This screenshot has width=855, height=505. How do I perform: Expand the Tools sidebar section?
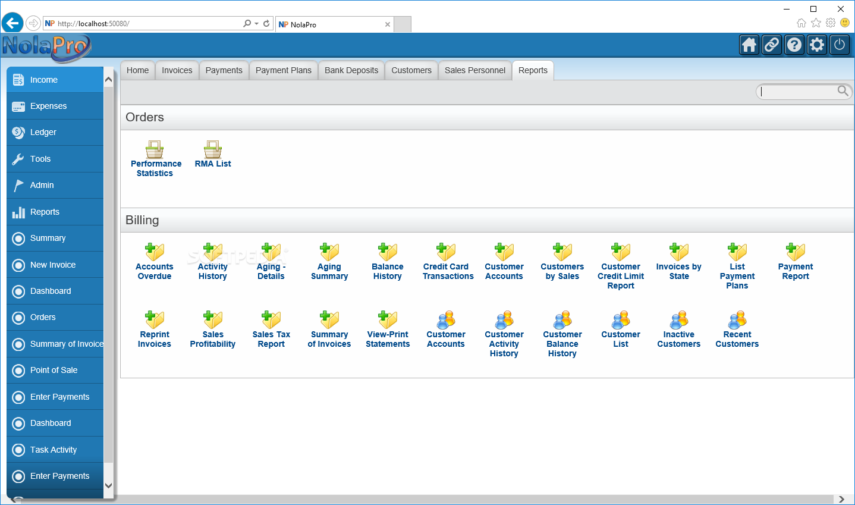55,159
